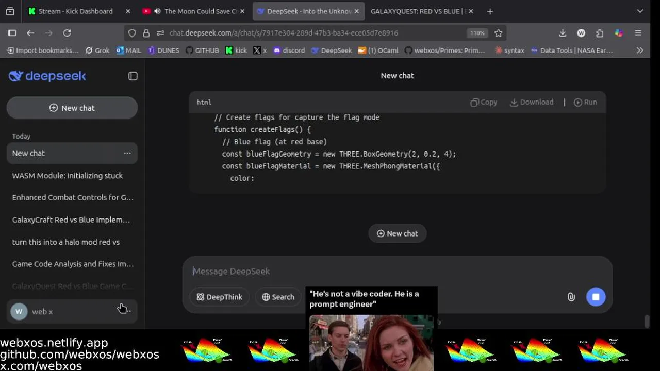Viewport: 660px width, 371px height.
Task: Collapse the DeepSeek sidebar panel
Action: (133, 76)
